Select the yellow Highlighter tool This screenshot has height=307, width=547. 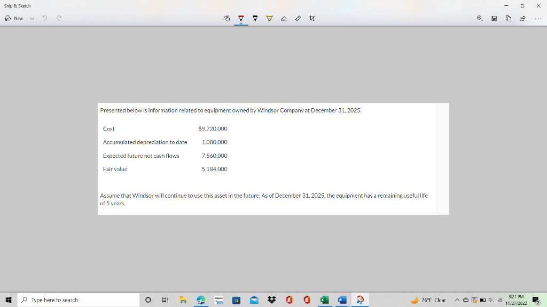coord(269,19)
